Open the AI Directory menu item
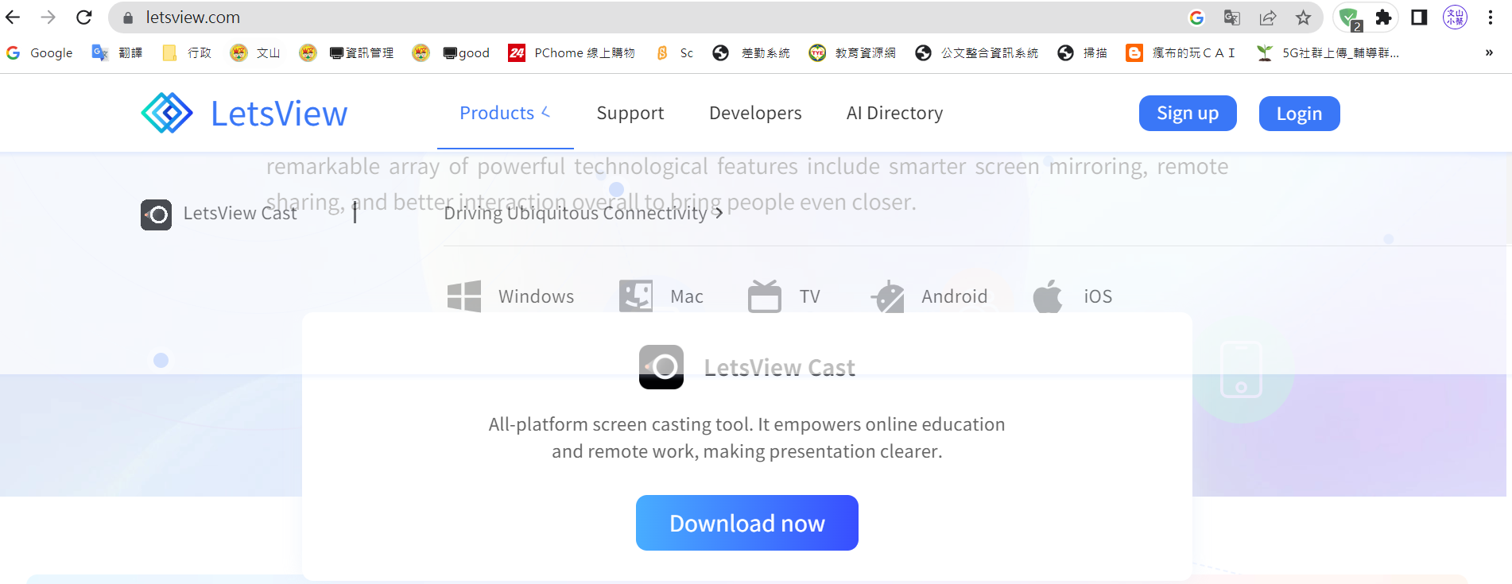Viewport: 1512px width, 584px height. coord(894,113)
